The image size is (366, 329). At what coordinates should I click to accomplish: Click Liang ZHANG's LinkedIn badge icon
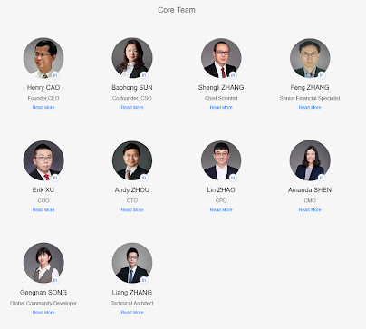coord(144,280)
